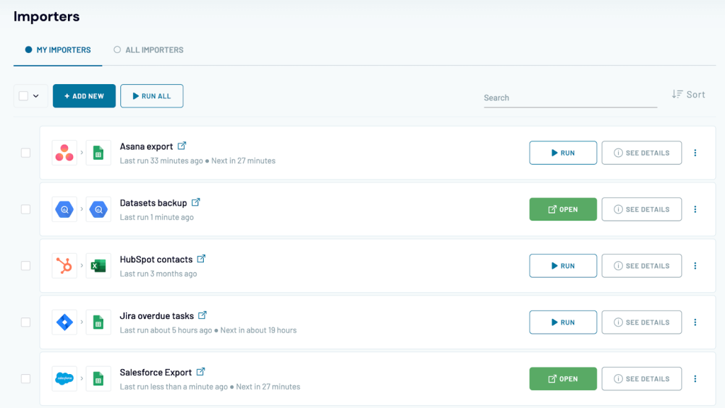Switch to the All Importers tab
Image resolution: width=725 pixels, height=408 pixels.
click(x=149, y=50)
